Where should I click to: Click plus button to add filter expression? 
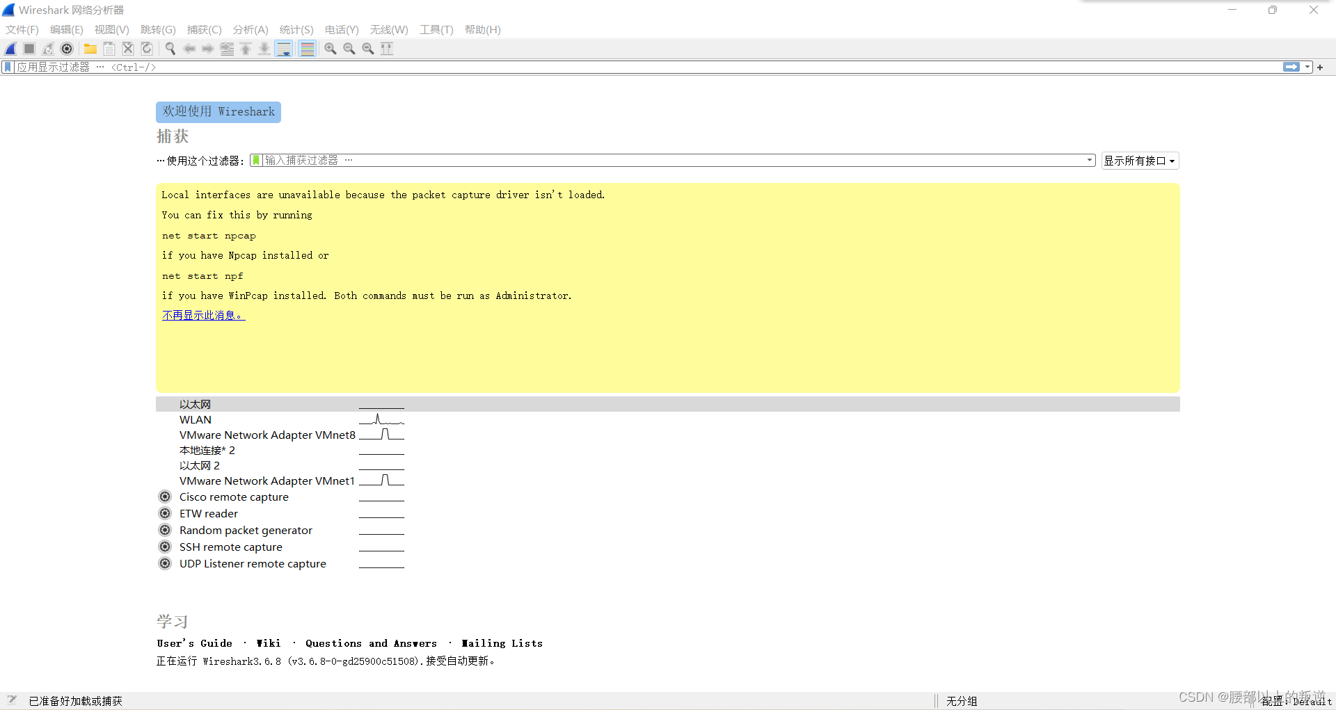[x=1320, y=67]
